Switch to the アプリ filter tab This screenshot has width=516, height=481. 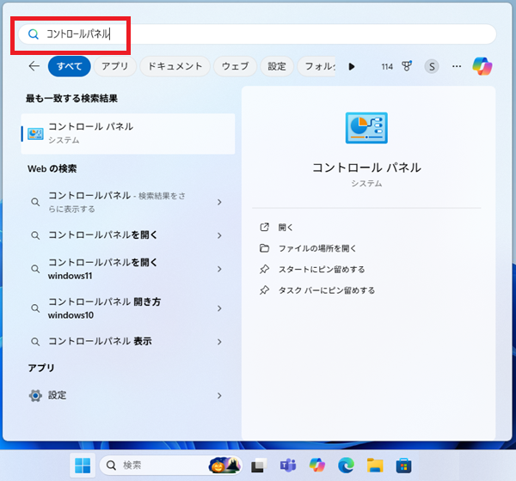tap(115, 66)
